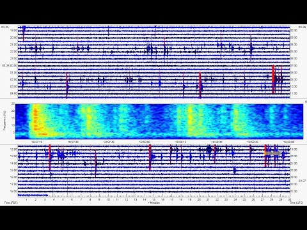Click the 19:58:45 time label under spectrogram
Viewport: 307px width, 230px height.
tap(253, 142)
